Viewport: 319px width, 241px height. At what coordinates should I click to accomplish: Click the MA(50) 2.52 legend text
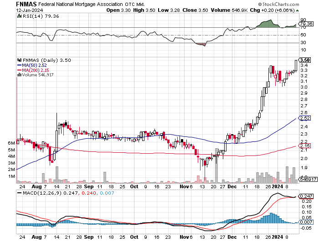(x=34, y=65)
